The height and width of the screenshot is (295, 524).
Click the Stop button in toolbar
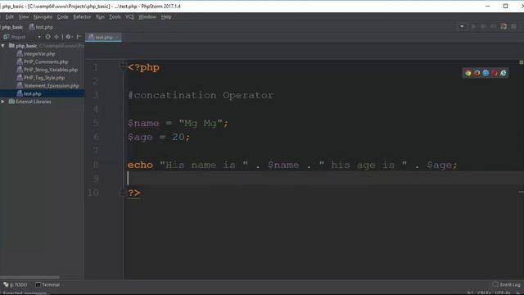(513, 26)
